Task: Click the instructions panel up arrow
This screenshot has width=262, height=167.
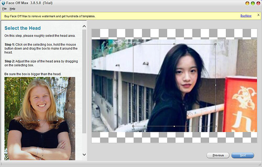Action: click(x=84, y=26)
